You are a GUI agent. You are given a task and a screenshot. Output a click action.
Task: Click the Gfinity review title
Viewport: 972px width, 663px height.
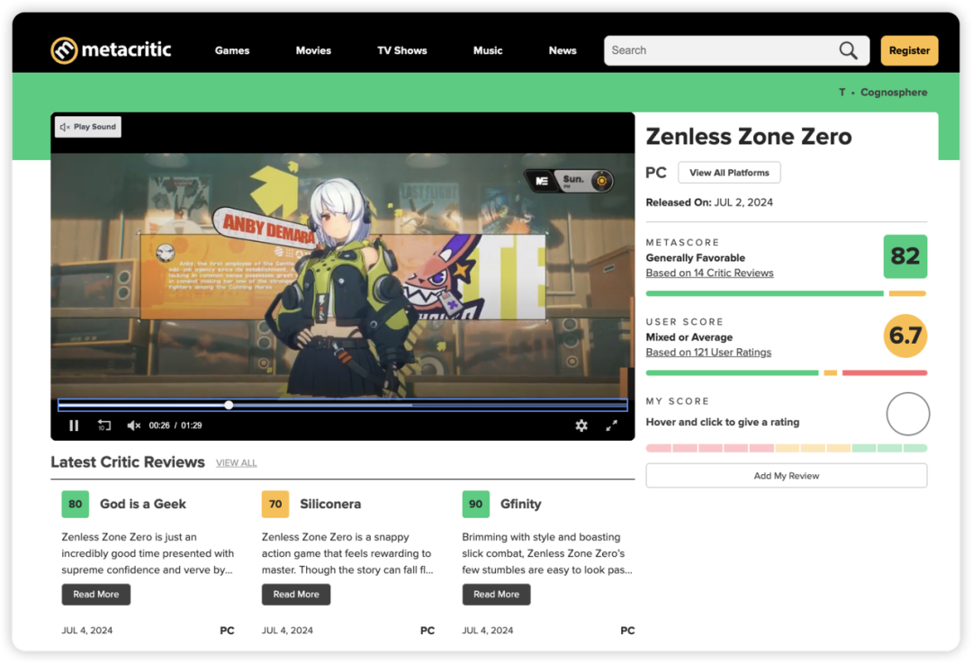pos(521,505)
